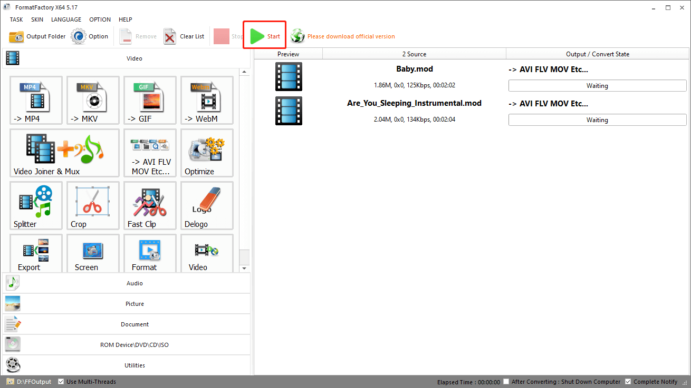Open the -> WebM conversion tool
Viewport: 691px width, 388px height.
[x=207, y=100]
